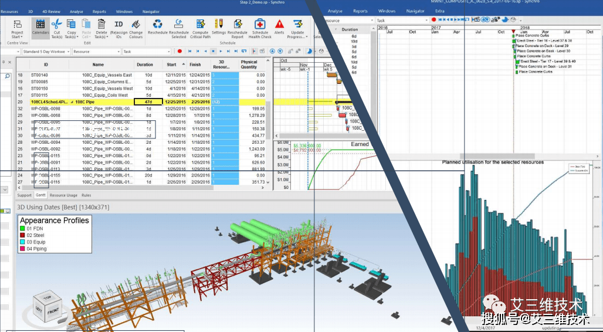Click the 01 FDN green colour swatch

(x=22, y=229)
